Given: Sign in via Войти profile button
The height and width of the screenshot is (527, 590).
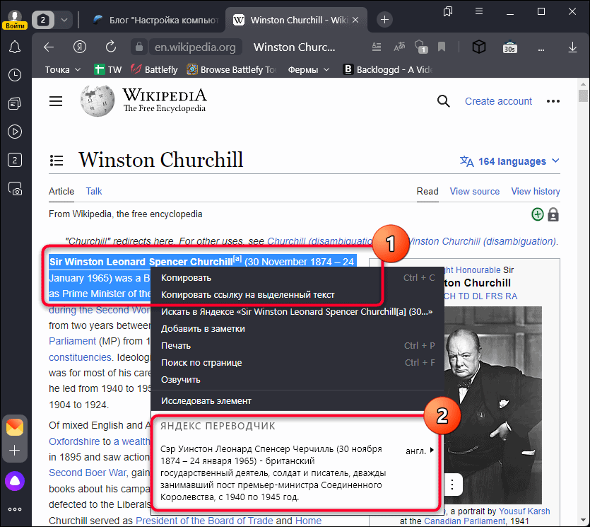Looking at the screenshot, I should [15, 20].
